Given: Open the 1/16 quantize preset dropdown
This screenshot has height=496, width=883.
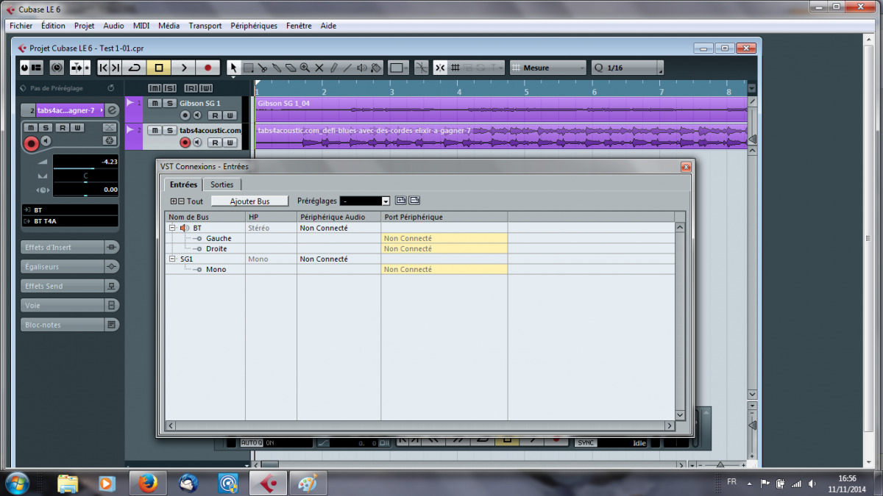Looking at the screenshot, I should (628, 68).
